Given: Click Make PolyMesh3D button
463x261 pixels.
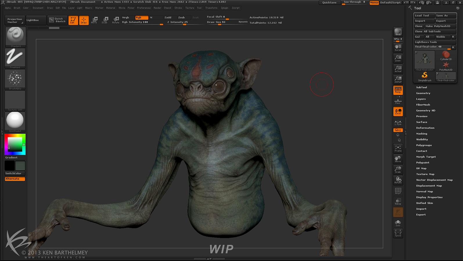Looking at the screenshot, I should (440, 26).
